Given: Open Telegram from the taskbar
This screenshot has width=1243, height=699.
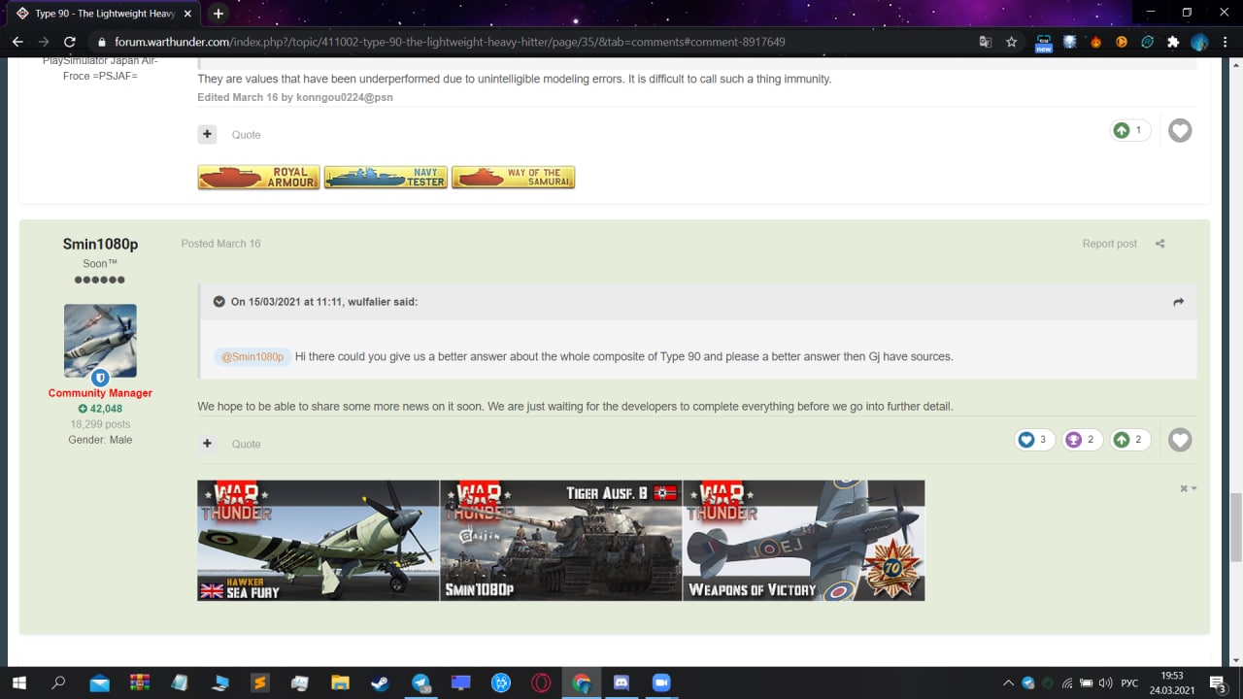Looking at the screenshot, I should [420, 682].
